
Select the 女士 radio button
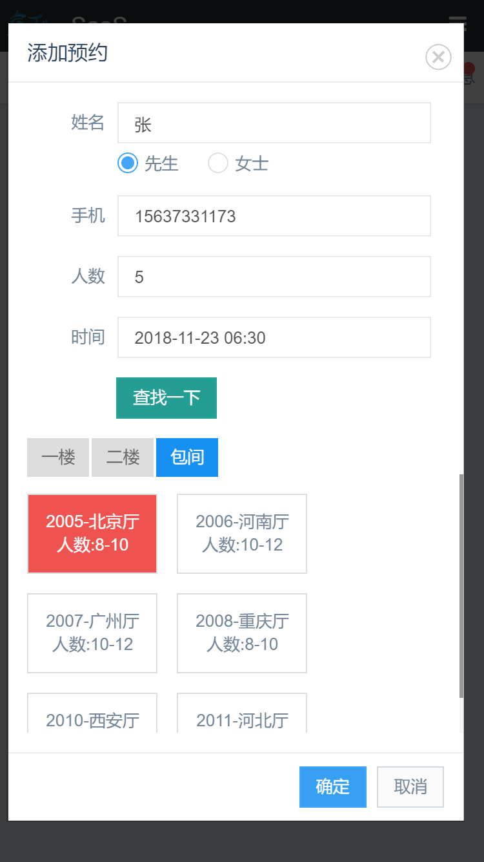(x=218, y=163)
